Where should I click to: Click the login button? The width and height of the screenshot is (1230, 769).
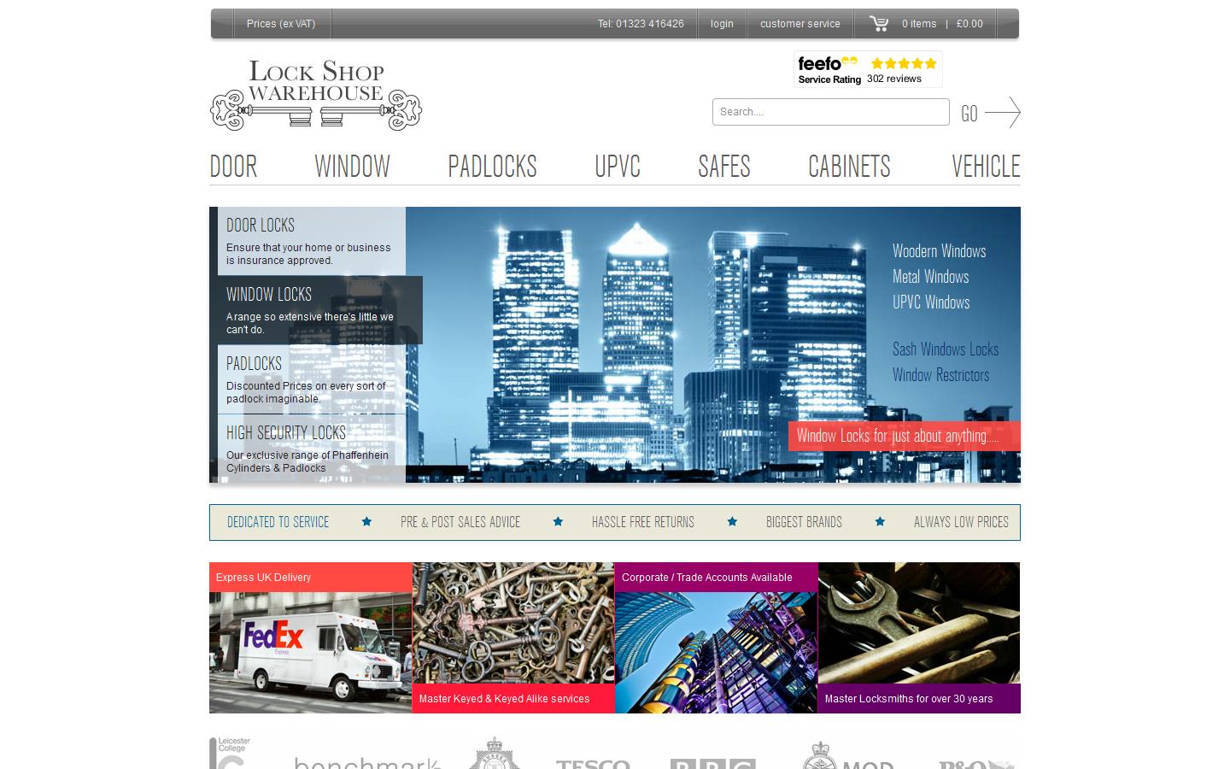(722, 24)
